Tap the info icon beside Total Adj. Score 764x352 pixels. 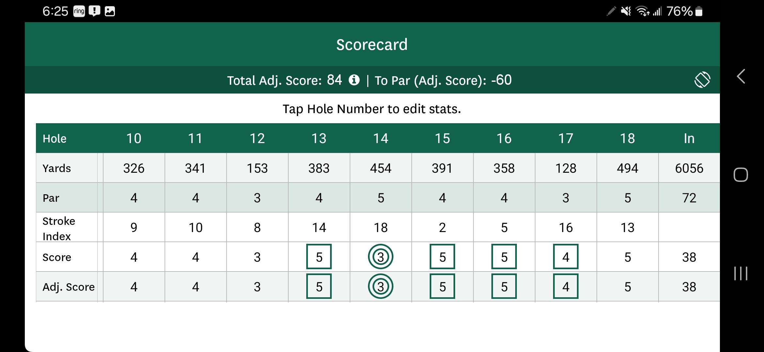coord(354,80)
